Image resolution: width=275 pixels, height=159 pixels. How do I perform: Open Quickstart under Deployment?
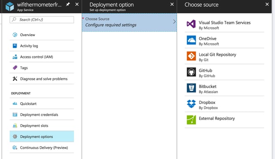tap(42, 104)
